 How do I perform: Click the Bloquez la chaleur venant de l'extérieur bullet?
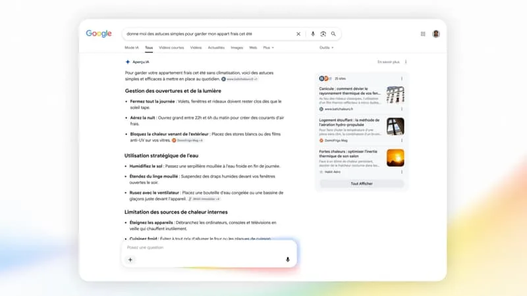[x=206, y=137]
